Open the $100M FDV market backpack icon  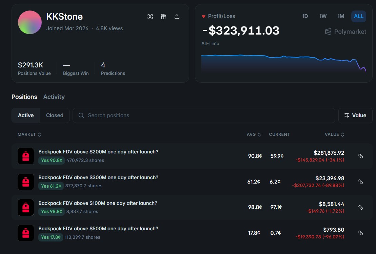[26, 208]
